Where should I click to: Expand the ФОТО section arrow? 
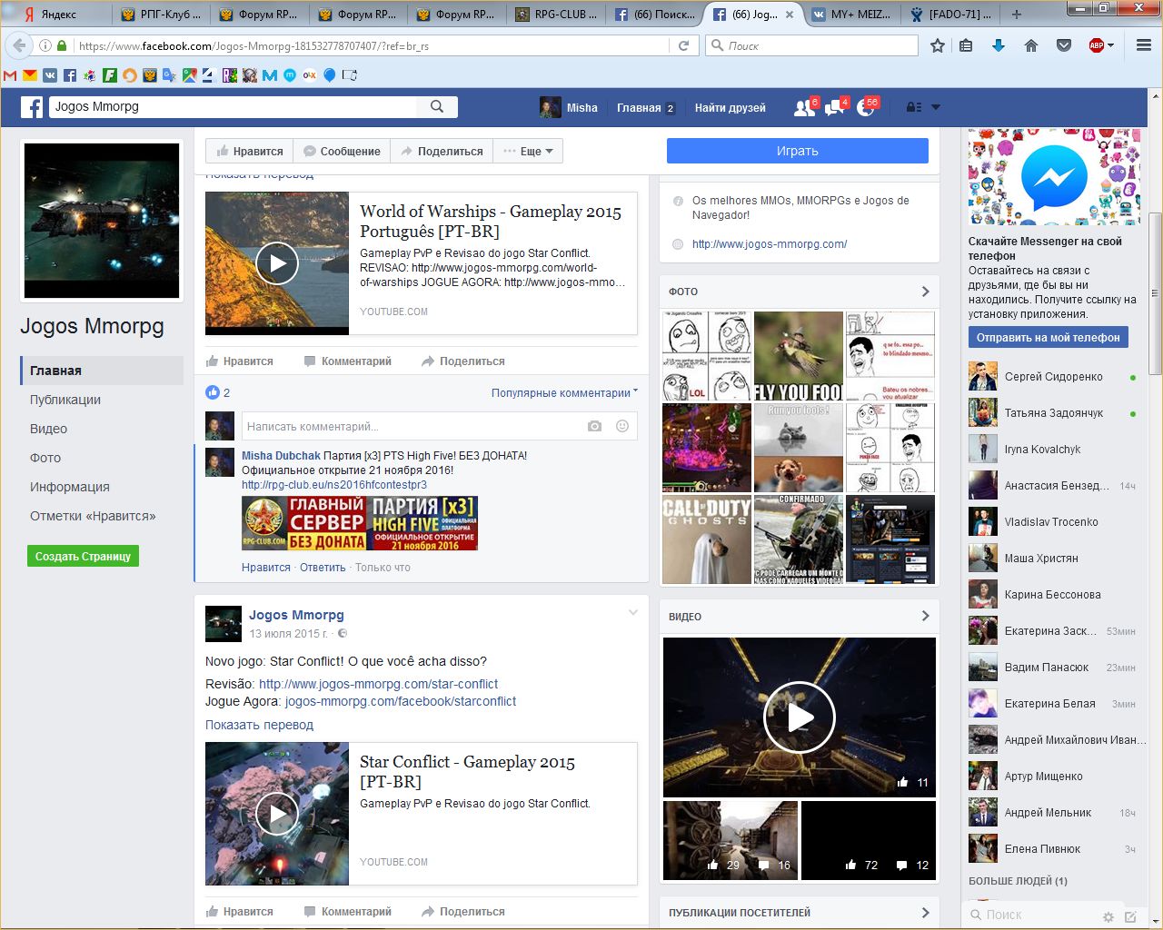[925, 292]
